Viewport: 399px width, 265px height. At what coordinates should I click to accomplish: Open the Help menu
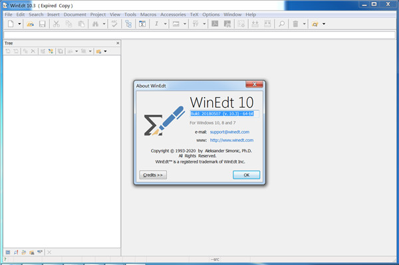[x=251, y=15]
